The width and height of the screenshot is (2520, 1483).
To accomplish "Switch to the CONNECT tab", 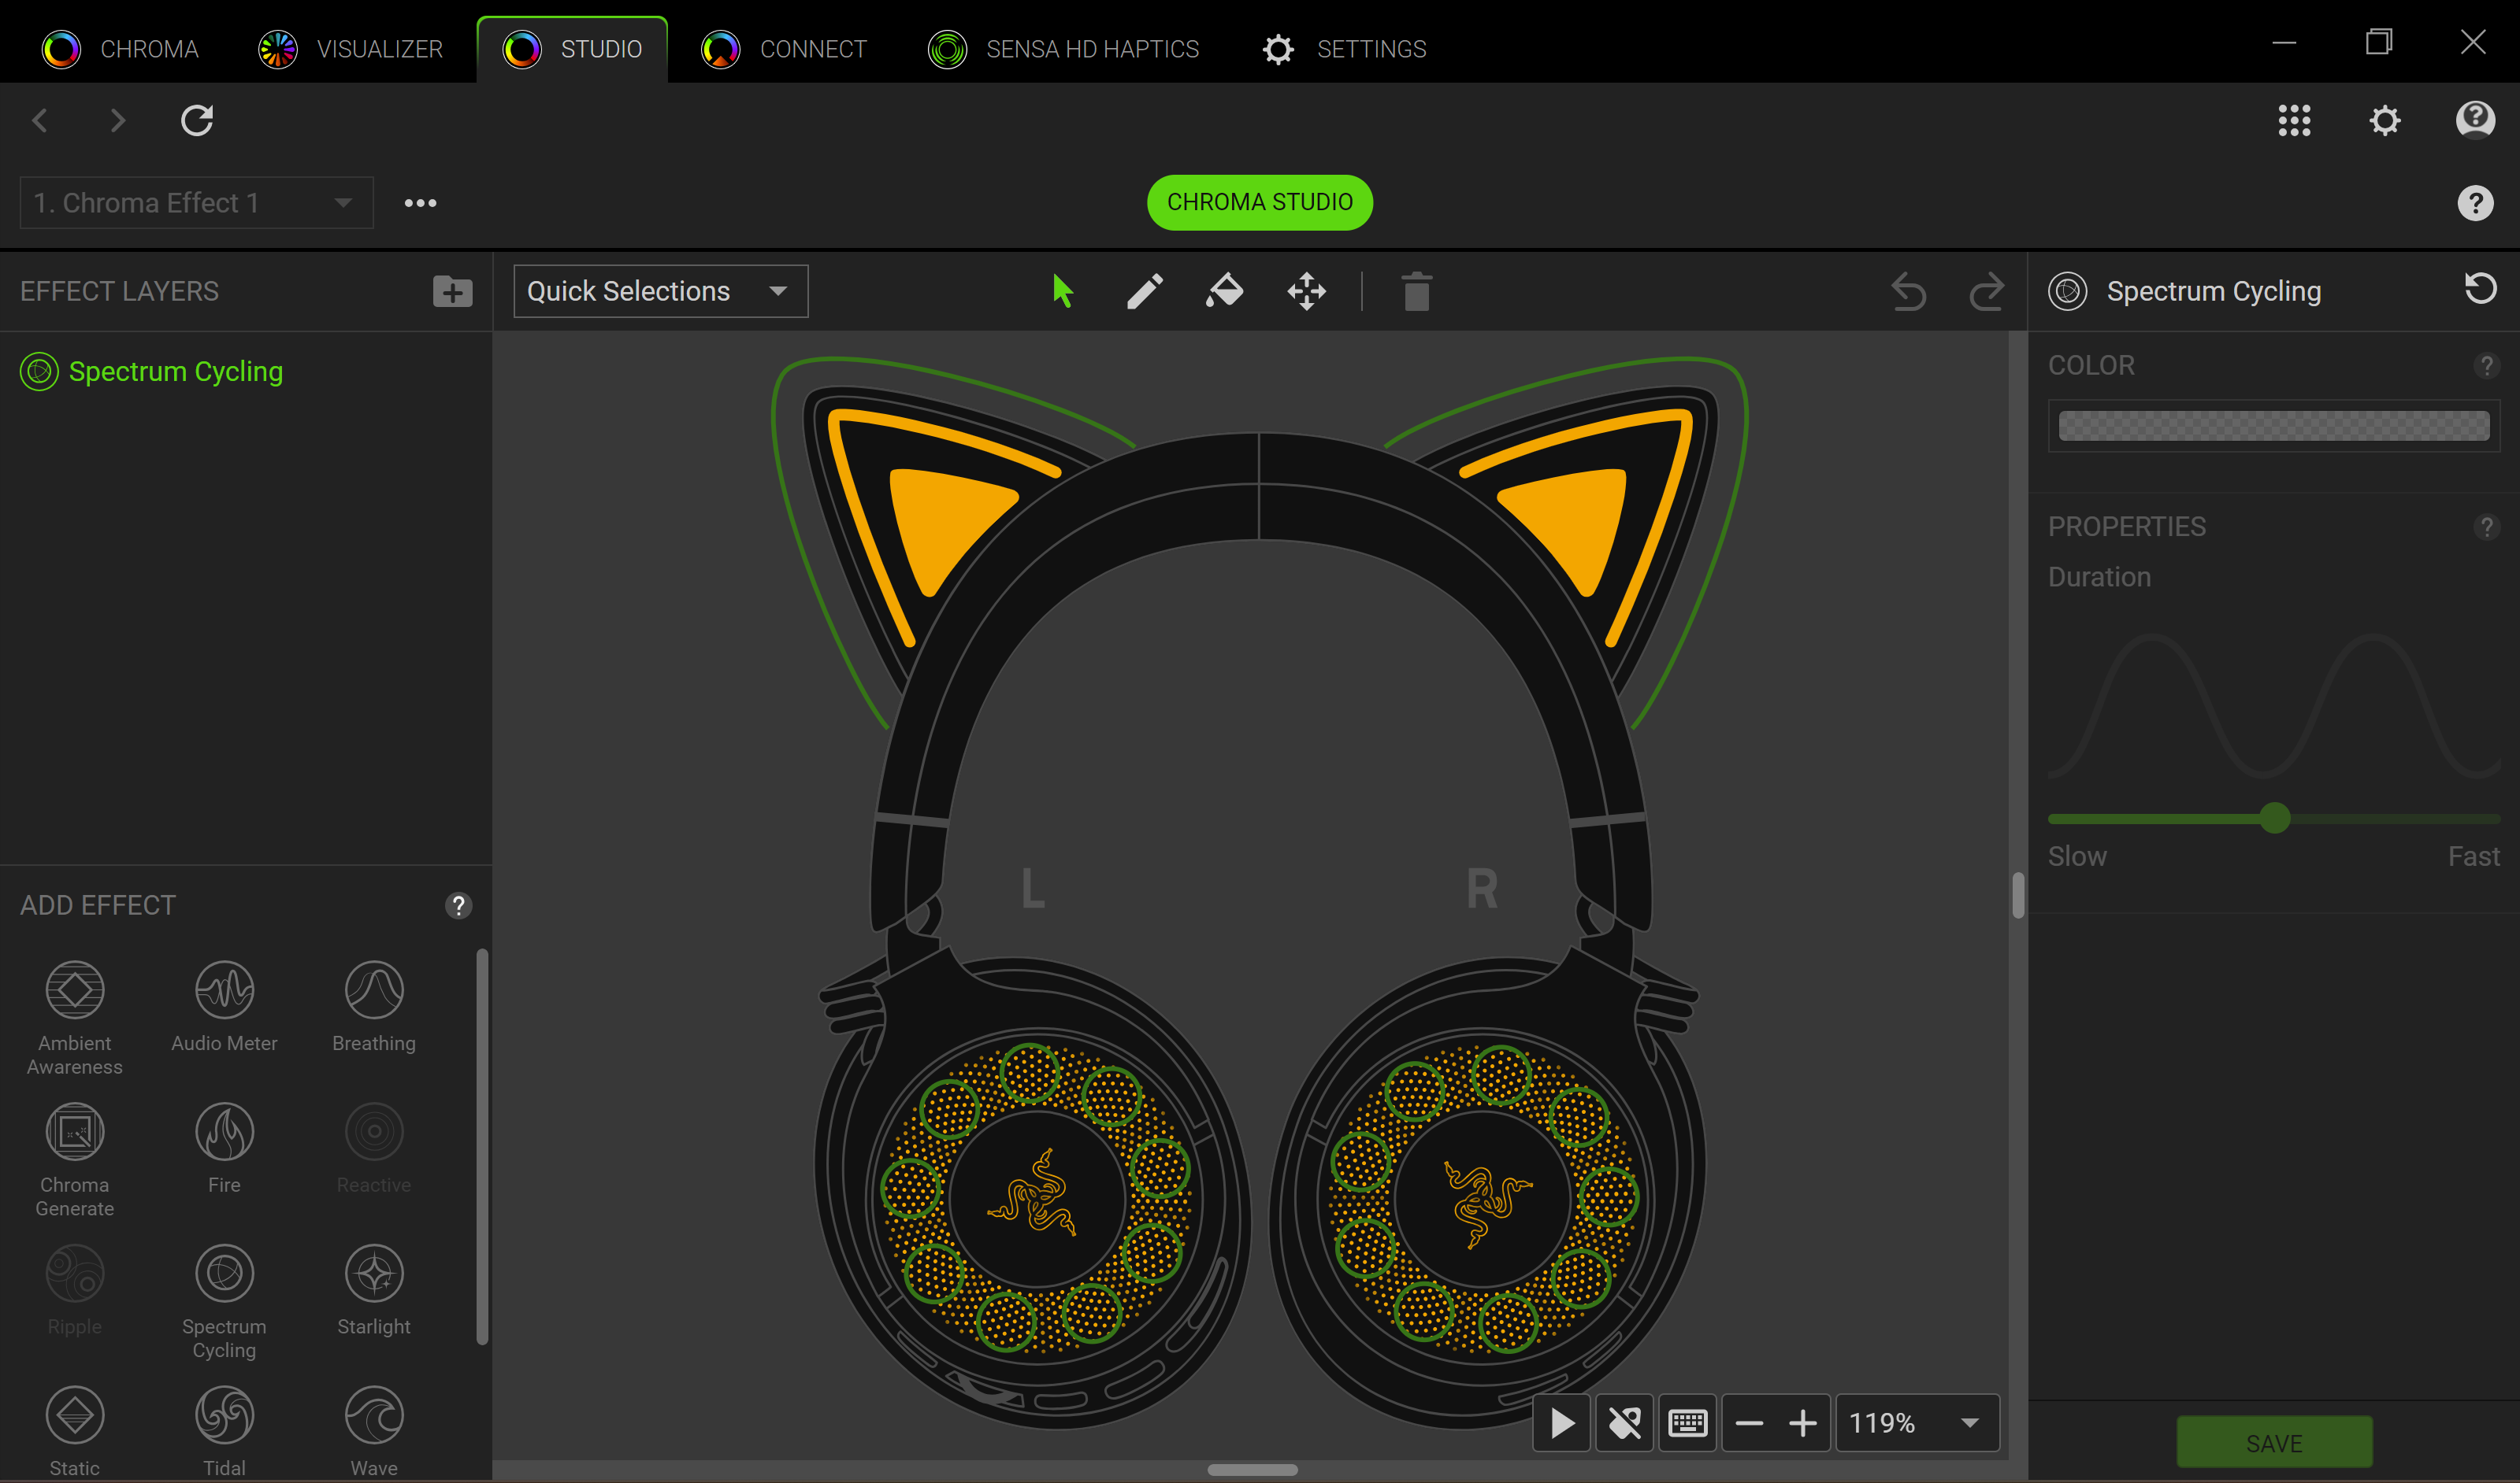I will point(783,49).
